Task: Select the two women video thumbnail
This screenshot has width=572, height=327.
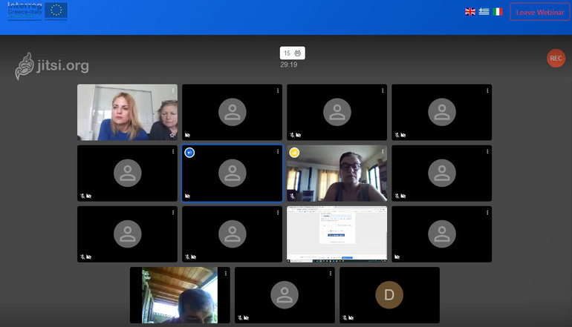Action: tap(127, 112)
